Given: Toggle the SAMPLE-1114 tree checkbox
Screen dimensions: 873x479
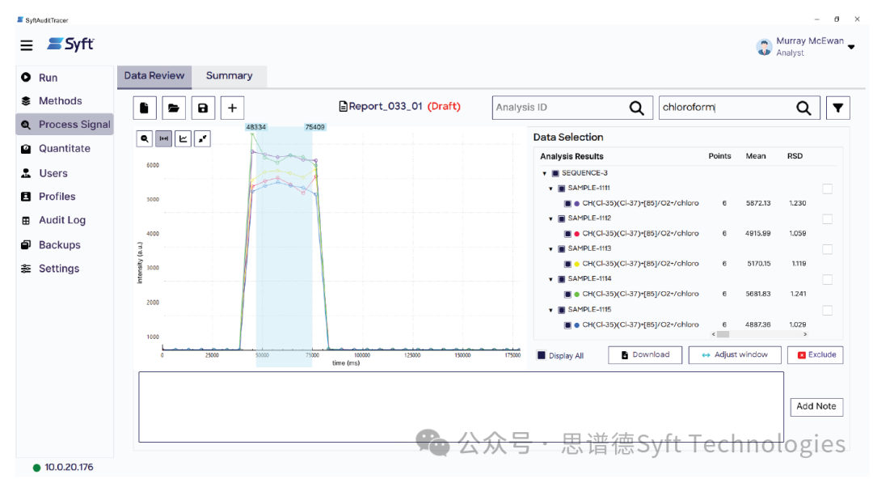Looking at the screenshot, I should (561, 279).
